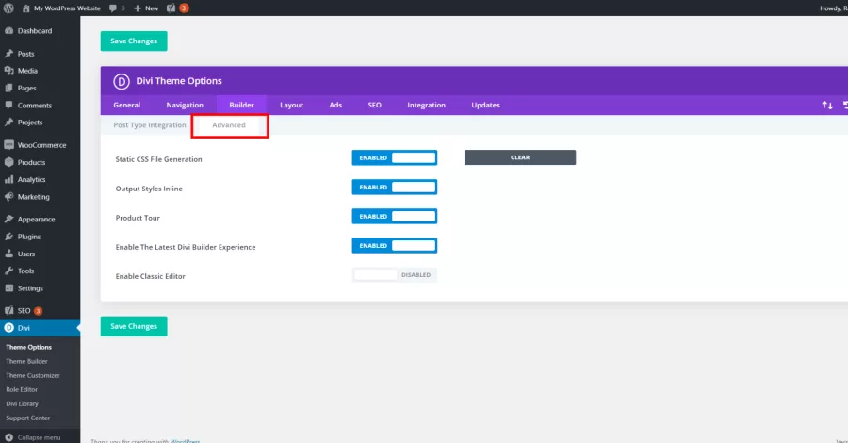Click the Divi logo in Theme Options header
Screen dimensions: 848x443
122,81
